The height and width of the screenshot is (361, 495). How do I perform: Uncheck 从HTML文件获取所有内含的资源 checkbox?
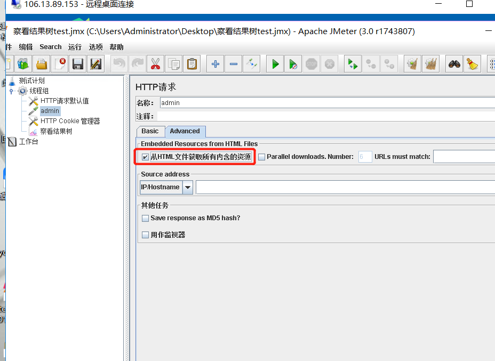pyautogui.click(x=145, y=157)
